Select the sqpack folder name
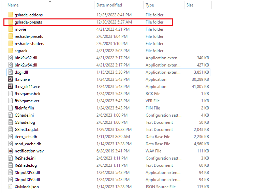This screenshot has width=253, height=193. [21, 51]
